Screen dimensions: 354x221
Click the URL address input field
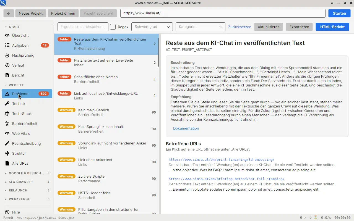coord(223,13)
